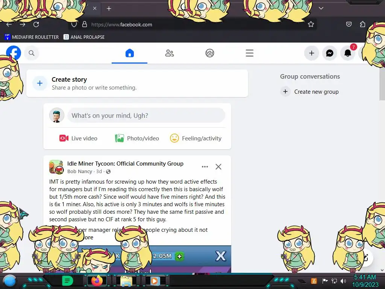The image size is (385, 289).
Task: Open the Friends tab icon
Action: (x=170, y=53)
